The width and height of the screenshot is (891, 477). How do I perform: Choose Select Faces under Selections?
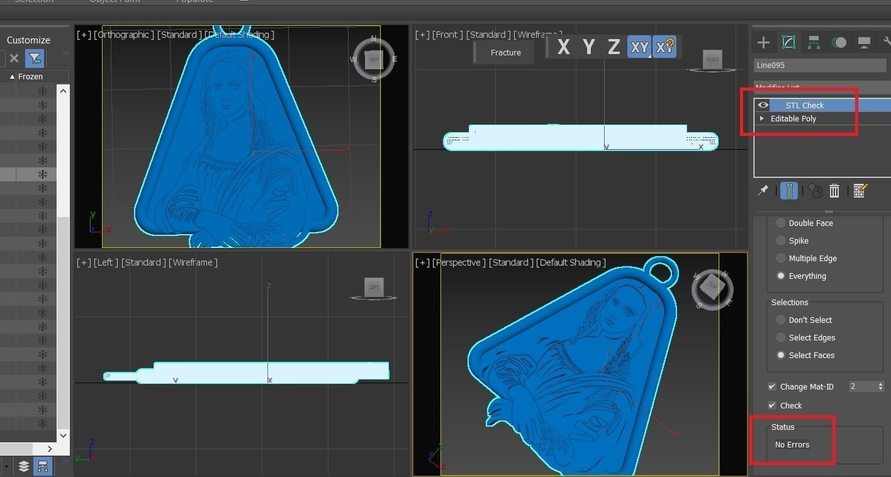pos(781,355)
